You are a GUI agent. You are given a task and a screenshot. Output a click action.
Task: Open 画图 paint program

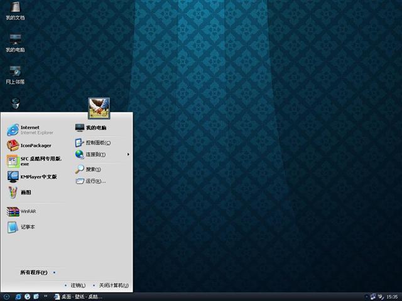[19, 193]
